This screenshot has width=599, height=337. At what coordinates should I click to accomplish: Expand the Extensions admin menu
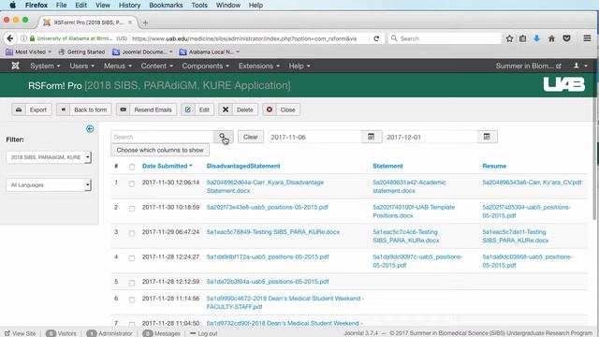pos(259,66)
